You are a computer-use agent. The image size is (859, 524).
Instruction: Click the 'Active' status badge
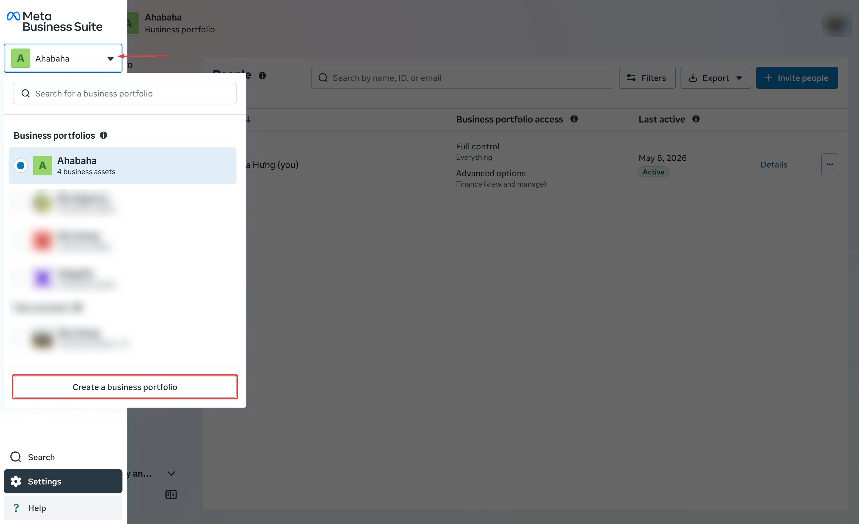point(653,172)
